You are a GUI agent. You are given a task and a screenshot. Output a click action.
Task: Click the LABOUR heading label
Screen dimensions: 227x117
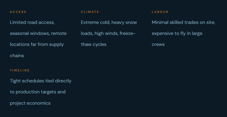(160, 12)
